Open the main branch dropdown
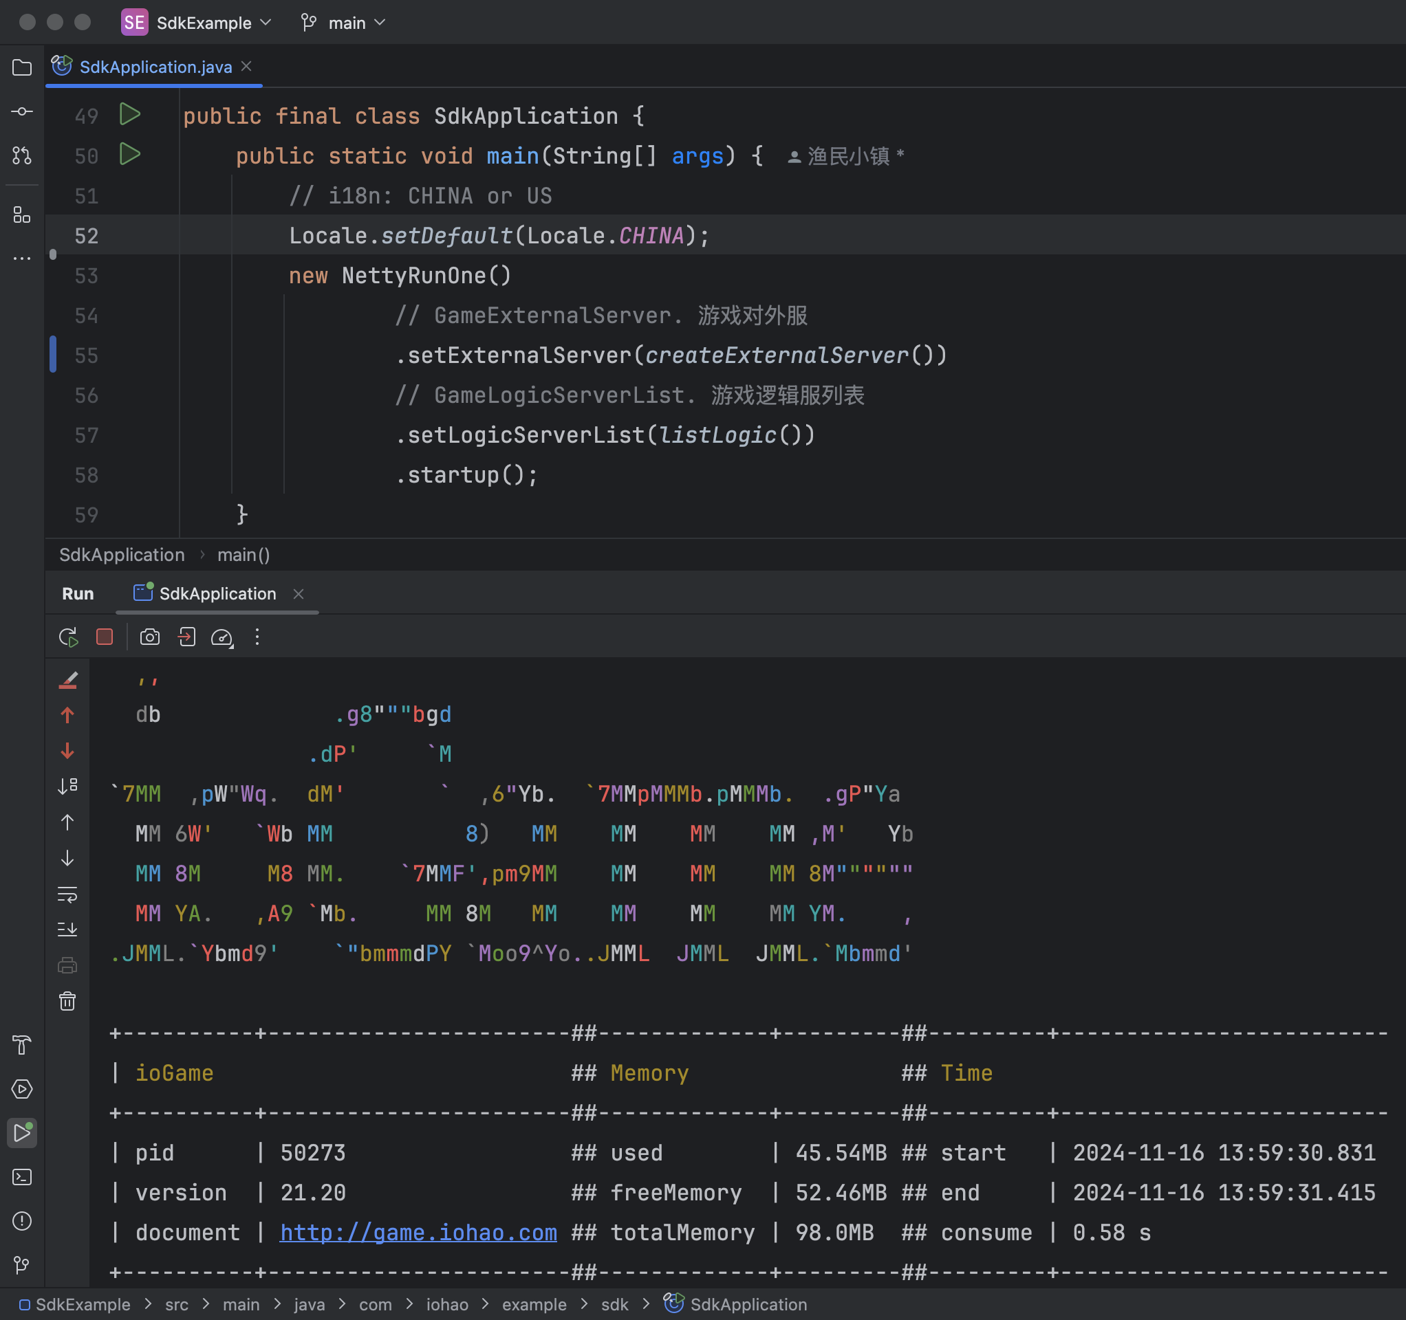 (x=345, y=23)
